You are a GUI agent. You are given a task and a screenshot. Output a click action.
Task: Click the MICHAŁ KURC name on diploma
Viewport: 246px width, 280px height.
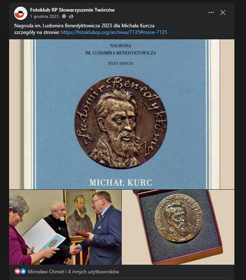121,182
